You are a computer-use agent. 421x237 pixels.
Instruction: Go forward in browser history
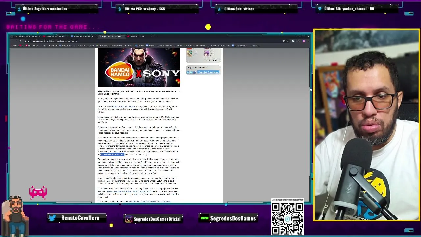(16, 41)
